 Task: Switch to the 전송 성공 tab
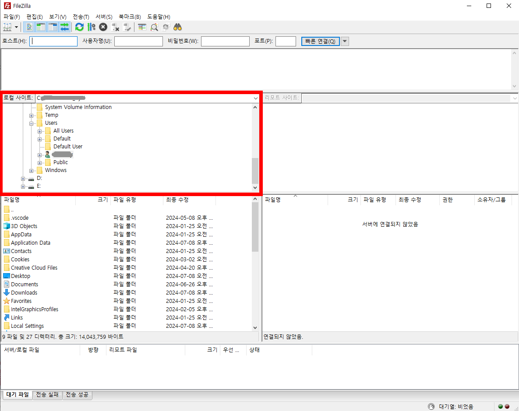[x=77, y=394]
